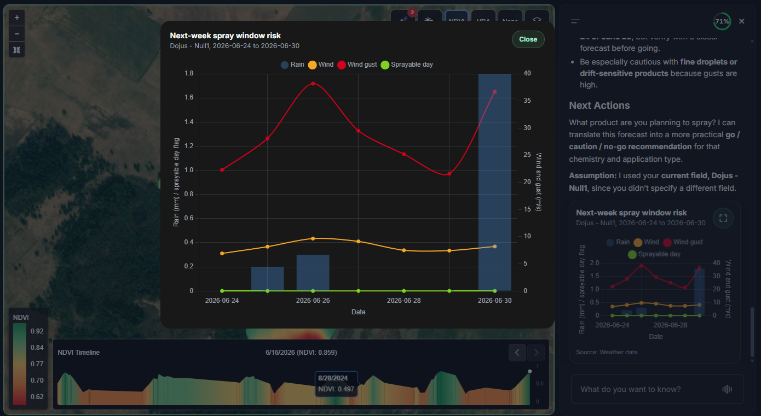Toggle Rain in the chat card chart legend
This screenshot has height=416, width=761.
pyautogui.click(x=618, y=242)
